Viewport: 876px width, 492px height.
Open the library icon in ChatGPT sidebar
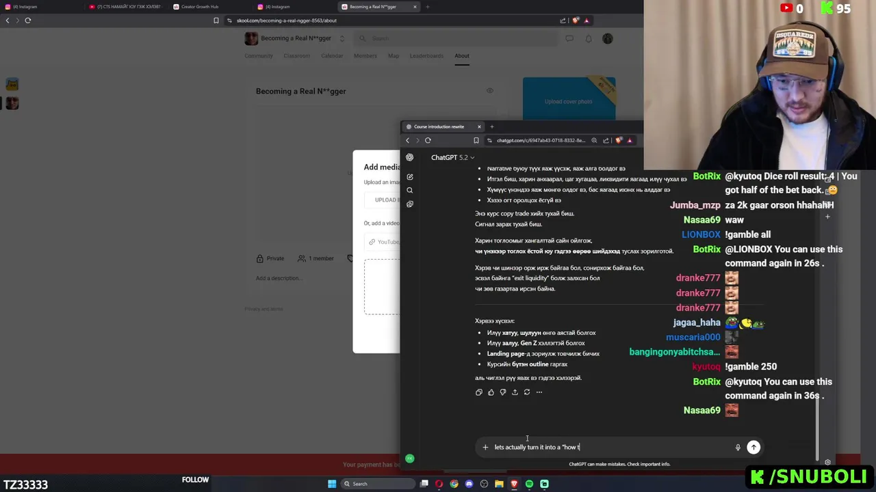pos(409,204)
